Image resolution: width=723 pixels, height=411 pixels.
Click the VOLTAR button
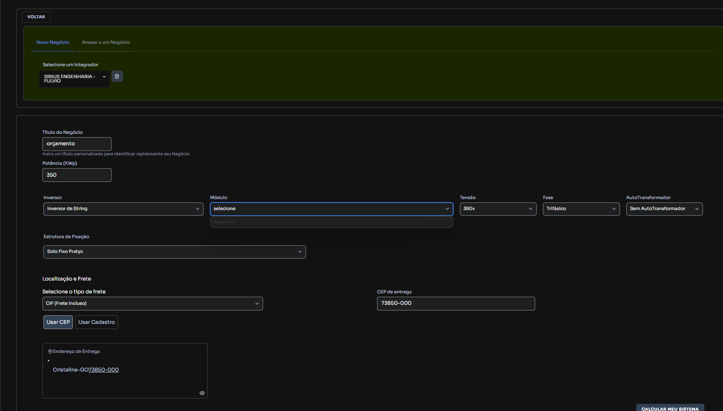coord(36,17)
